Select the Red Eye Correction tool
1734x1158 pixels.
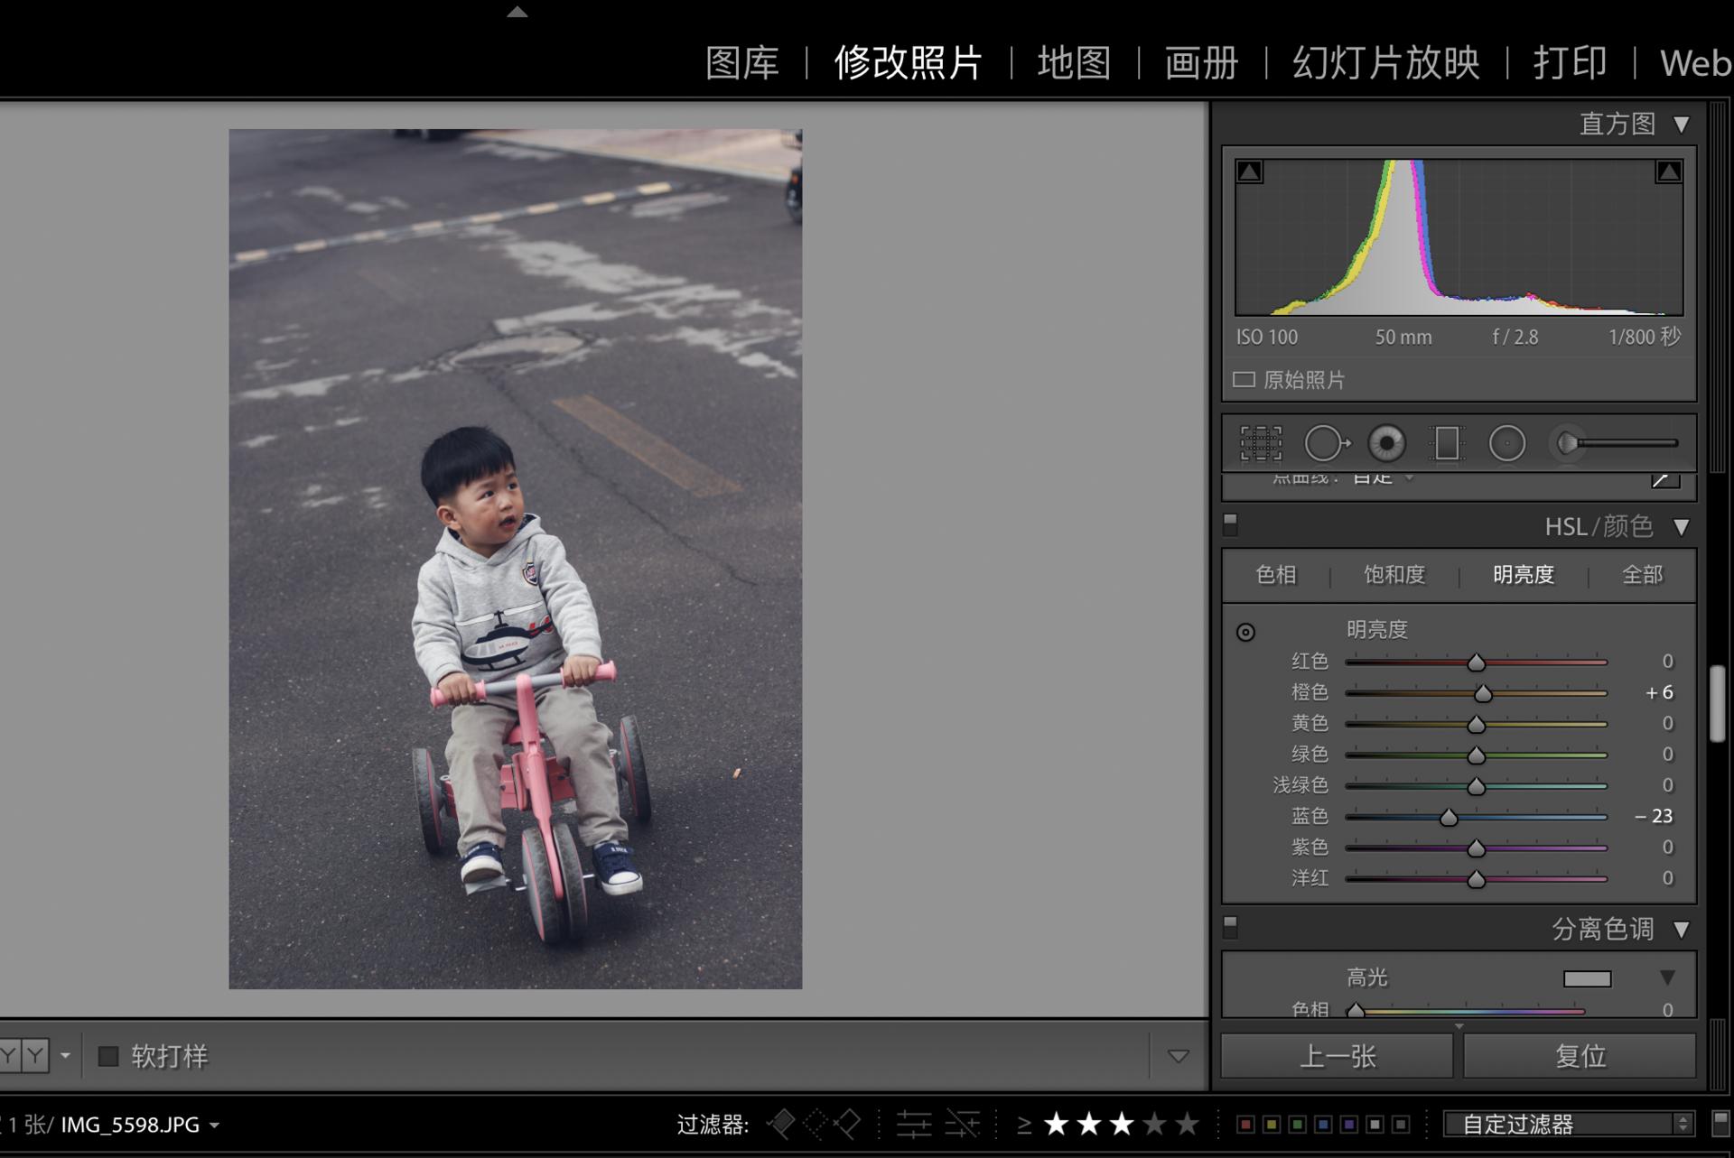coord(1386,443)
